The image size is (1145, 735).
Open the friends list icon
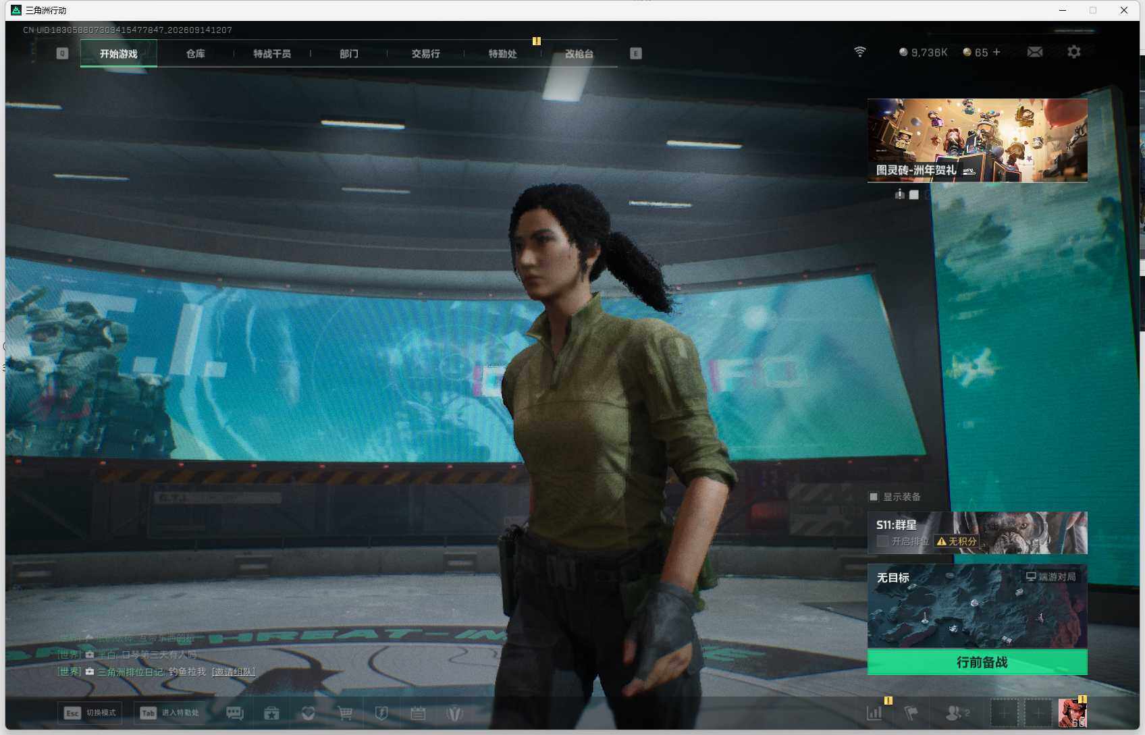coord(957,713)
